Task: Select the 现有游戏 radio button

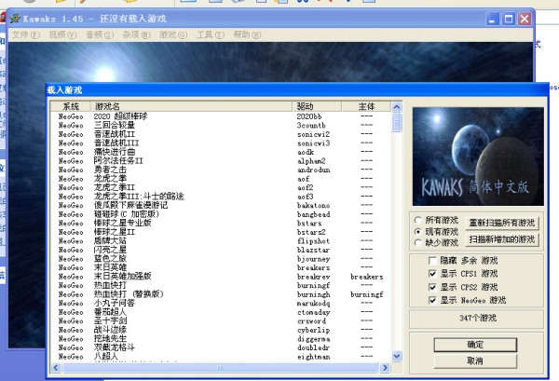Action: click(x=417, y=231)
